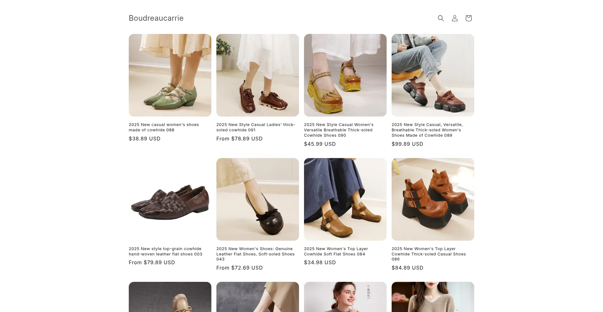Click the From $78.89 USD price
This screenshot has height=312, width=603.
click(239, 139)
